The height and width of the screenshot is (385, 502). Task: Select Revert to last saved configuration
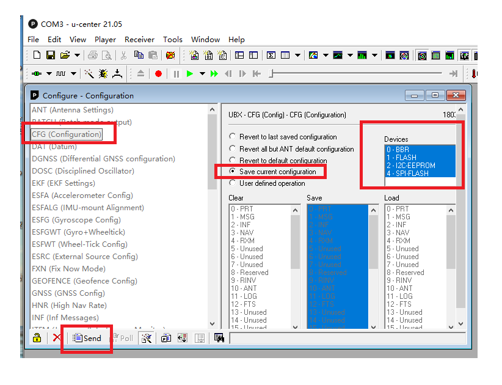pos(283,137)
